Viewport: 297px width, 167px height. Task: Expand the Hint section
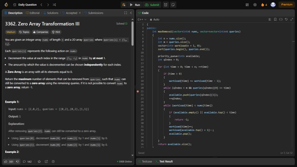(56, 32)
